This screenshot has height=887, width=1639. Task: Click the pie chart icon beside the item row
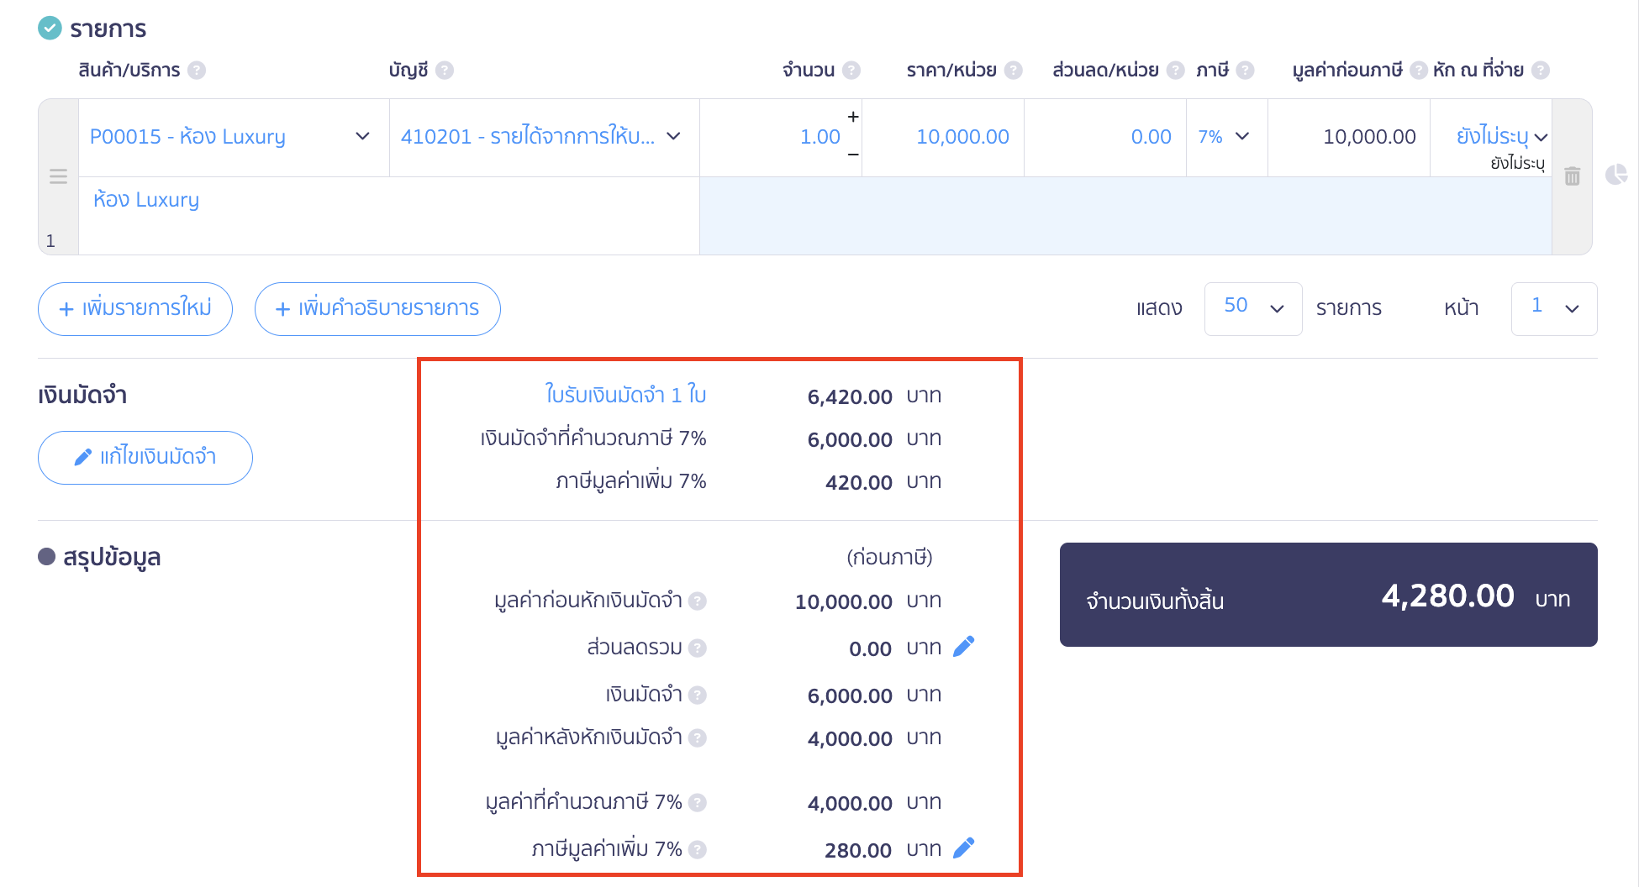pos(1615,175)
